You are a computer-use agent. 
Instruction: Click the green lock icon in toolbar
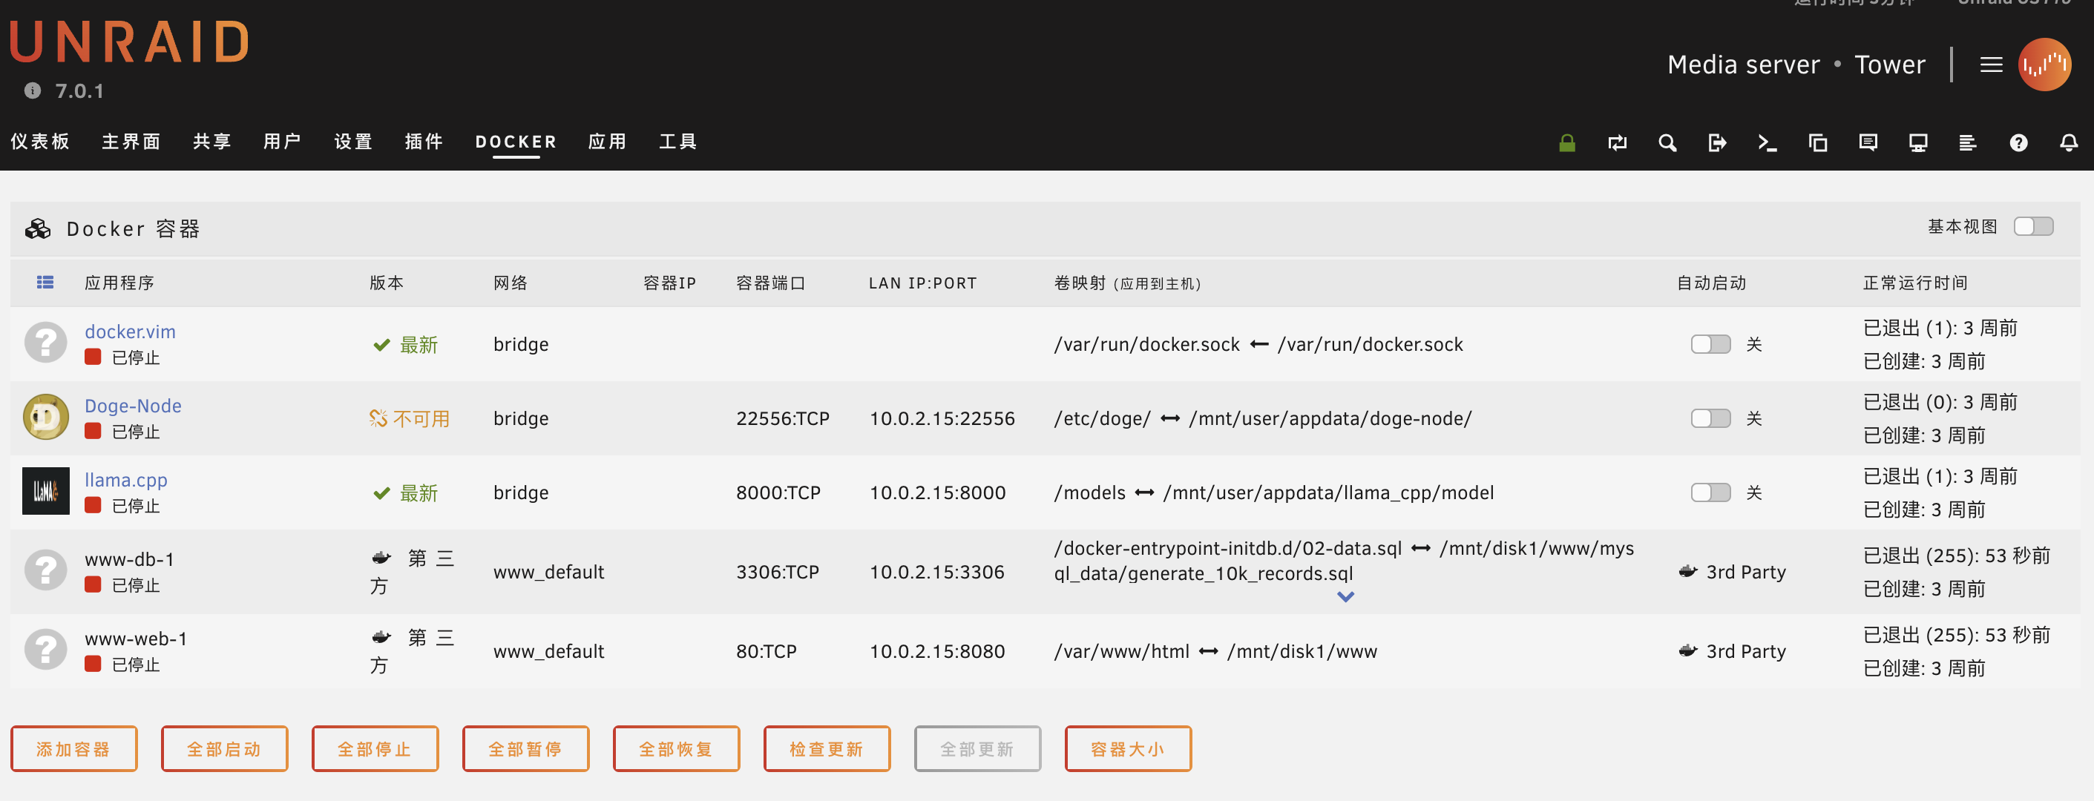point(1566,143)
